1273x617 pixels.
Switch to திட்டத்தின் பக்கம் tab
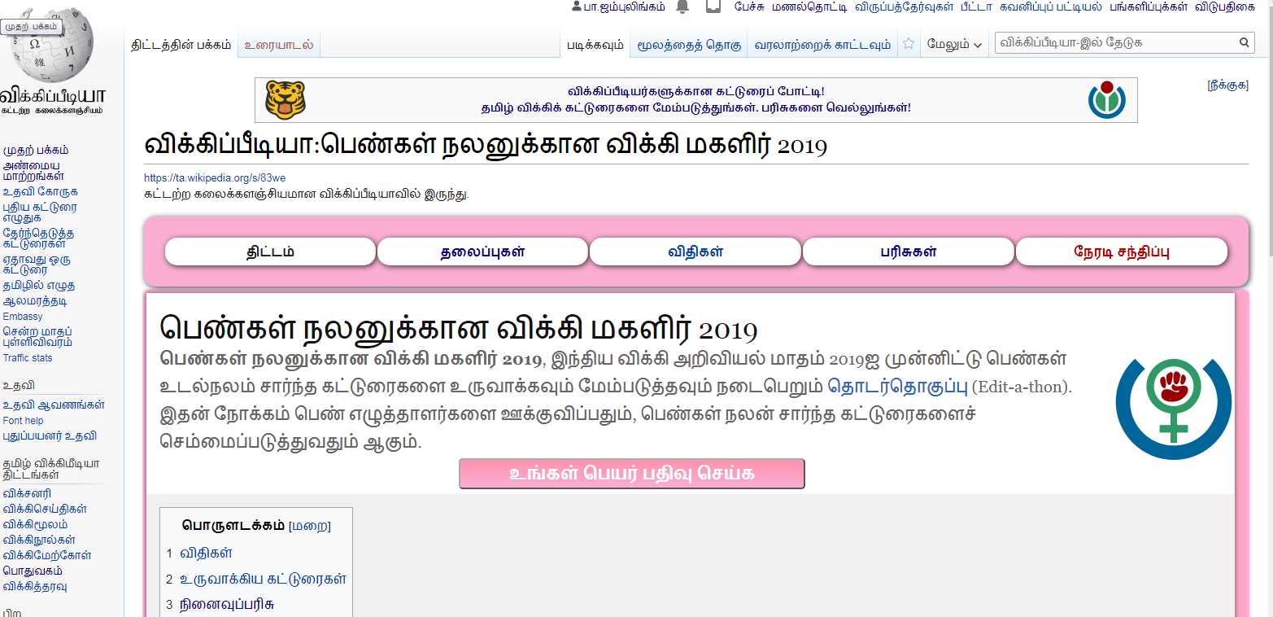click(x=181, y=44)
